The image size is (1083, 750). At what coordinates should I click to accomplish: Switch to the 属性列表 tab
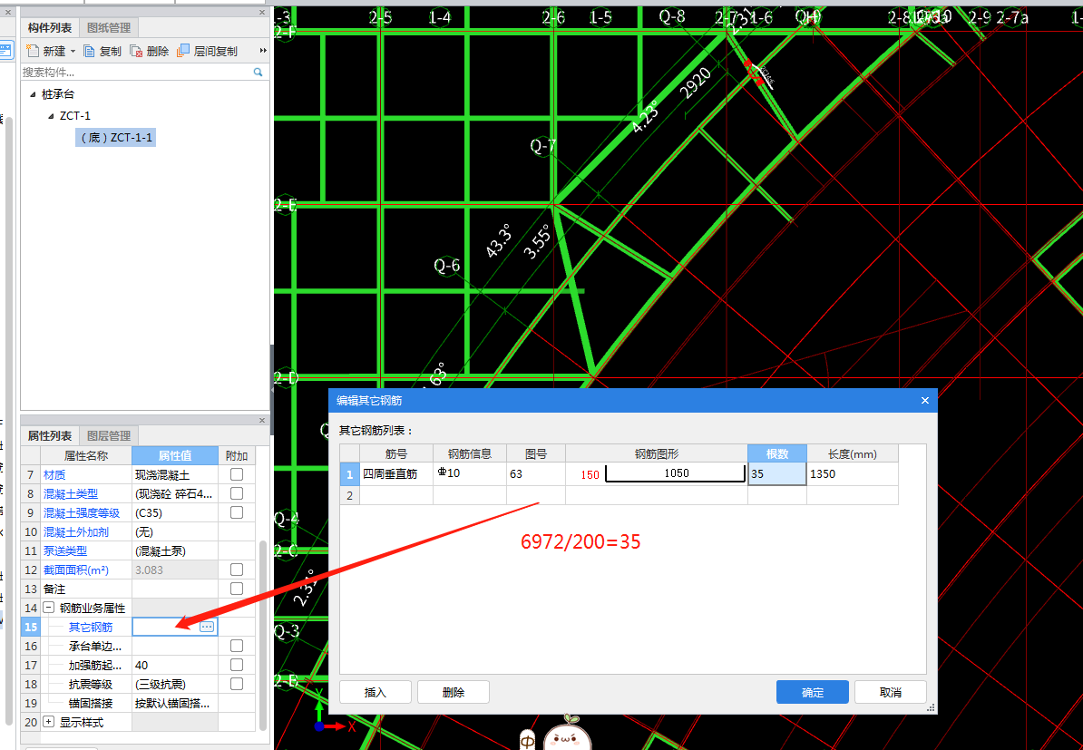click(x=50, y=436)
